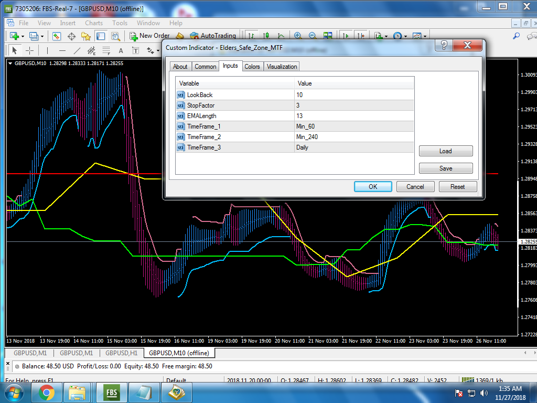Toggle the Chart Shift icon
Viewport: 537px width, 403px height.
(361, 36)
